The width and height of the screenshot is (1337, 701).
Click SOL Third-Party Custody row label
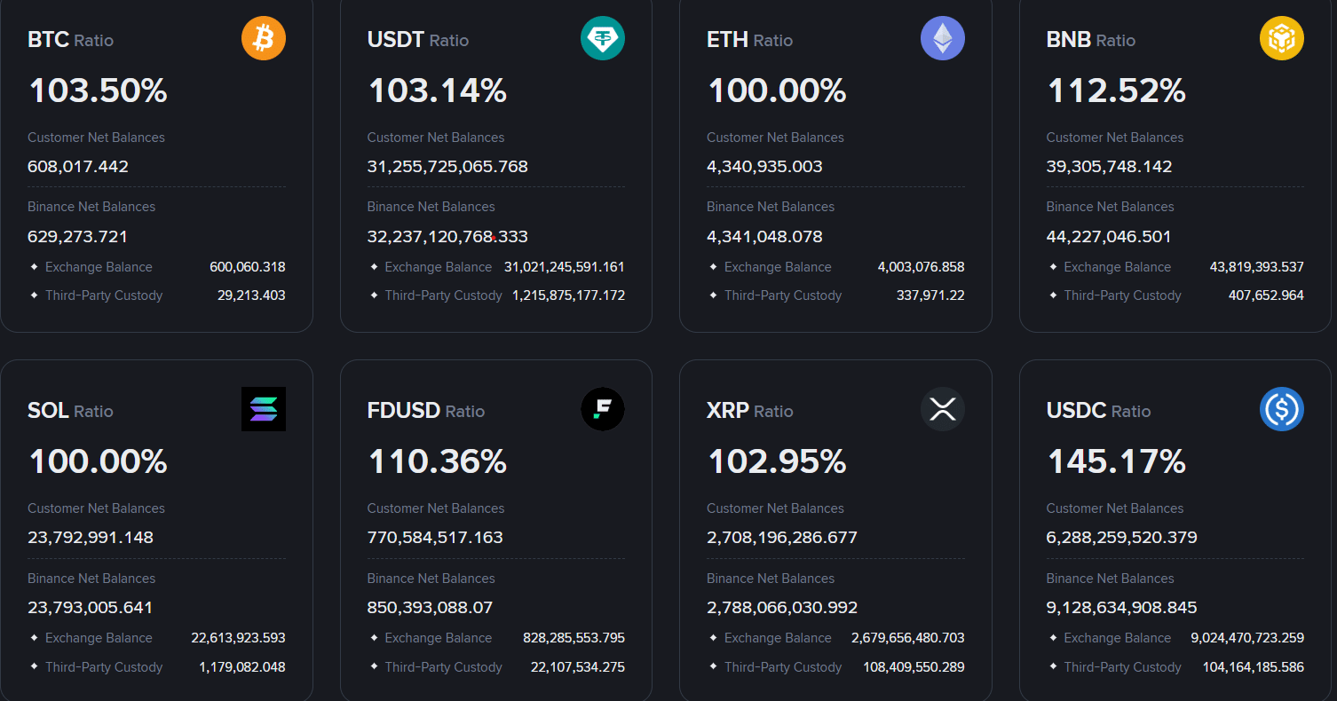tap(104, 667)
